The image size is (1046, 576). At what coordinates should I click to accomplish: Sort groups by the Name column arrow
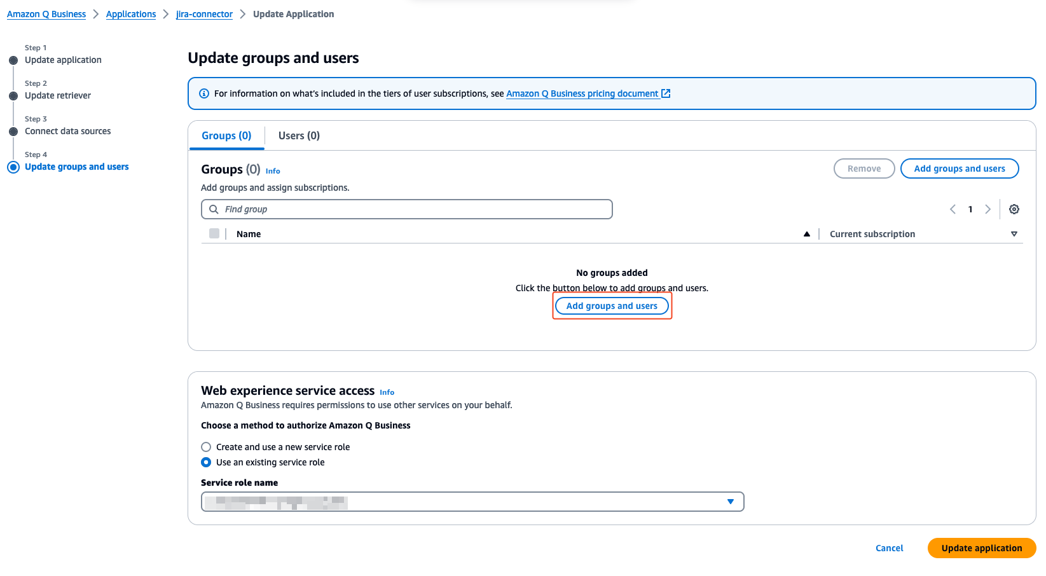click(806, 233)
